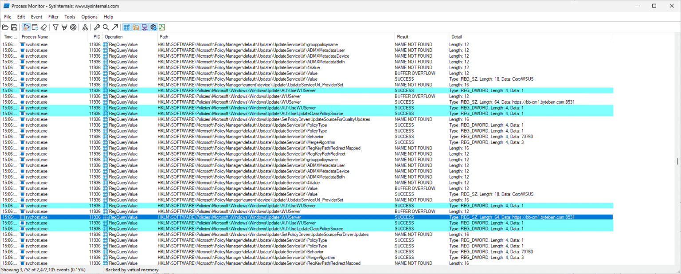681x274 pixels.
Task: Open the File menu
Action: 7,17
